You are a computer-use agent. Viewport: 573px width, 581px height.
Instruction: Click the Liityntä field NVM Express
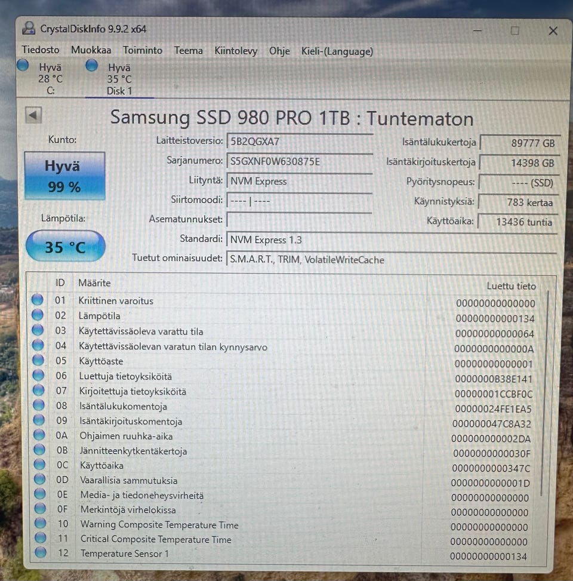299,181
